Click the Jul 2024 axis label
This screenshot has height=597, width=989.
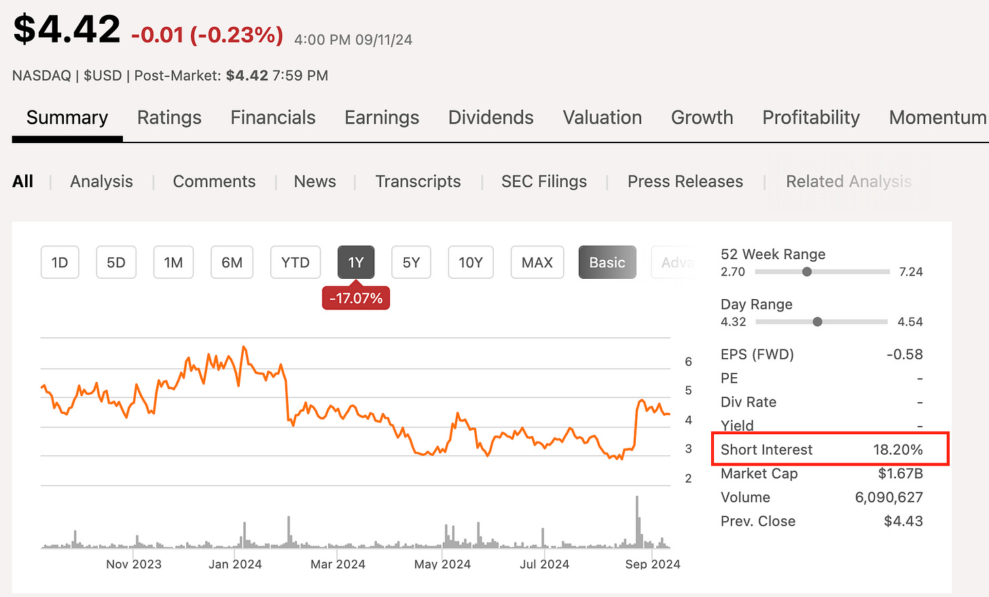click(544, 564)
